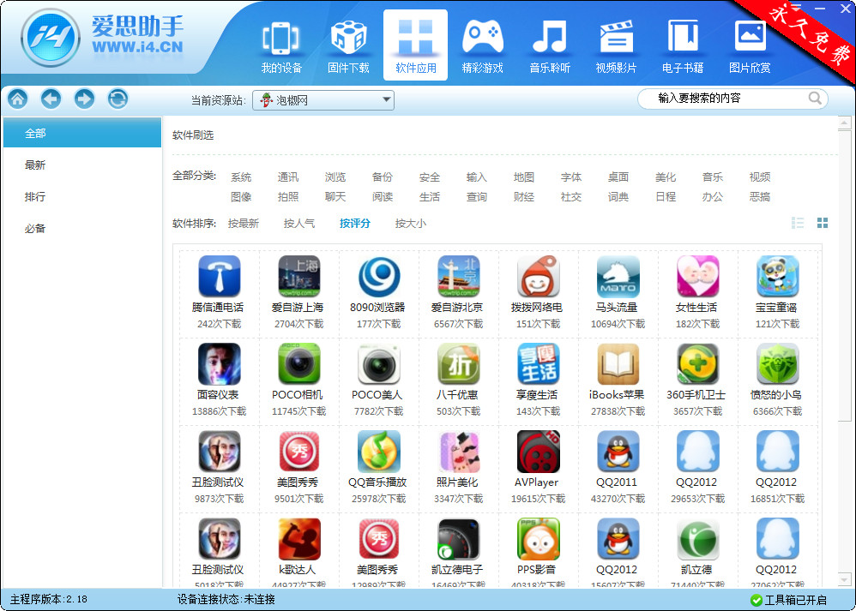This screenshot has height=611, width=856.
Task: Filter by 通讯 category
Action: (x=287, y=177)
